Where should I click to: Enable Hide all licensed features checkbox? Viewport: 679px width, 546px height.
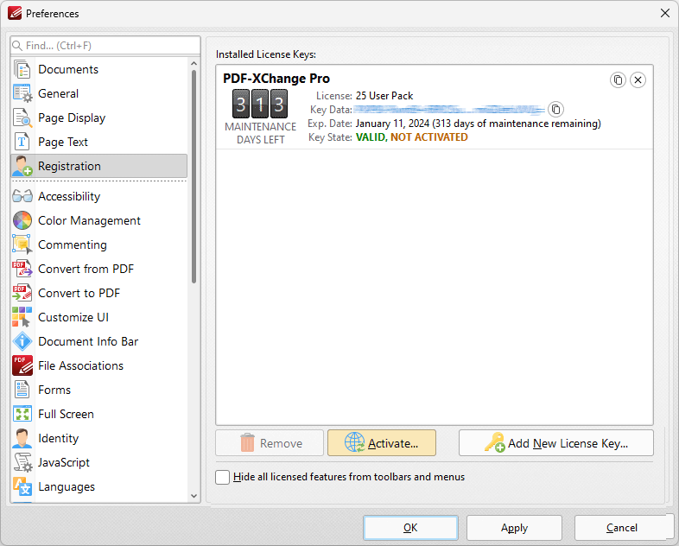coord(223,477)
